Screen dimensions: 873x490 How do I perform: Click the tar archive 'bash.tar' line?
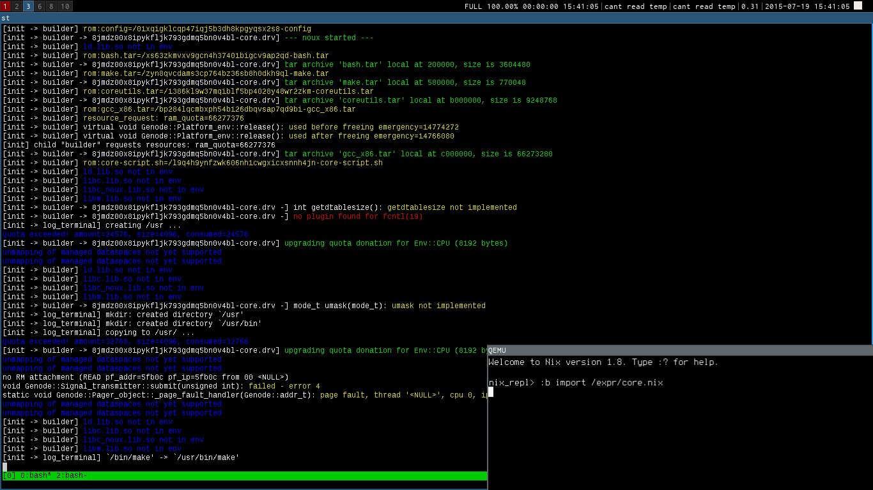(267, 64)
